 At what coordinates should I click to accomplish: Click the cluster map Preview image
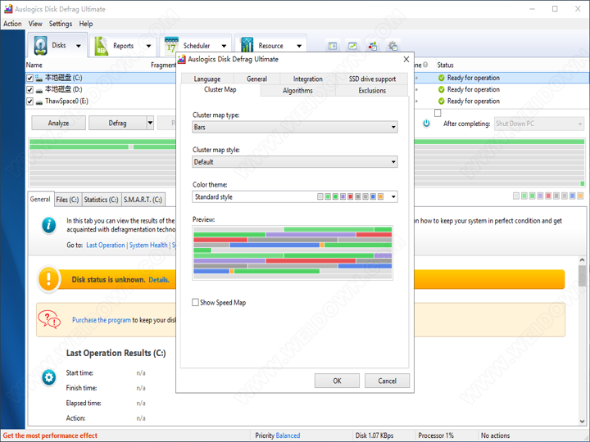tap(293, 253)
